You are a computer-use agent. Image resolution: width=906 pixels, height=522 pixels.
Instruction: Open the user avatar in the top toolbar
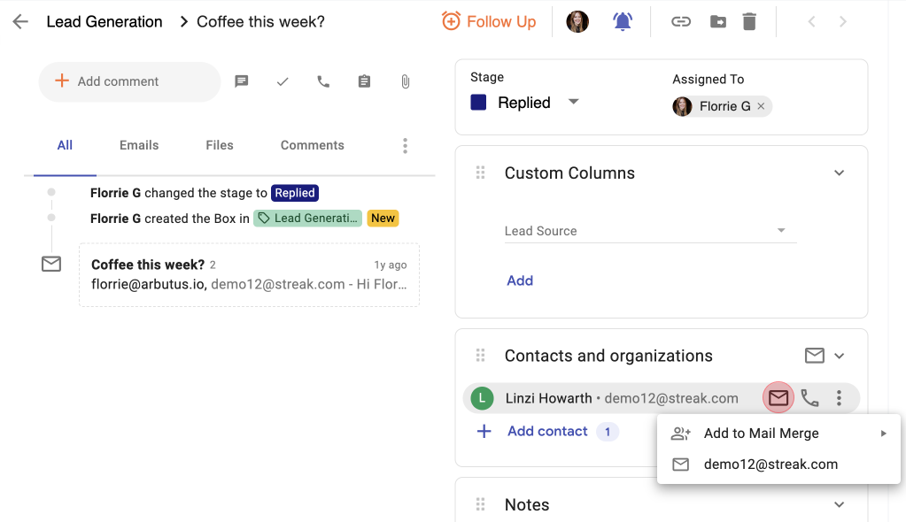click(x=577, y=22)
